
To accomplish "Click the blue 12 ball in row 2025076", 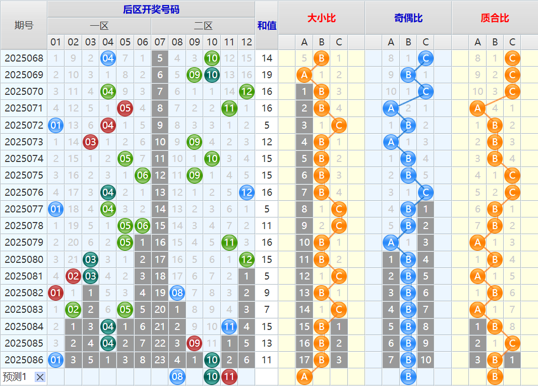I will point(247,192).
